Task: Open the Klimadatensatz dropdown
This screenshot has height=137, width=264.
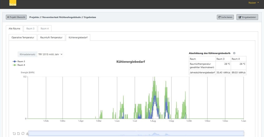Action: coord(50,54)
